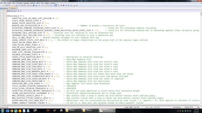
Task: Click the GAVELKIND_MAX_SIZE_BONUS line
Action: point(61,83)
